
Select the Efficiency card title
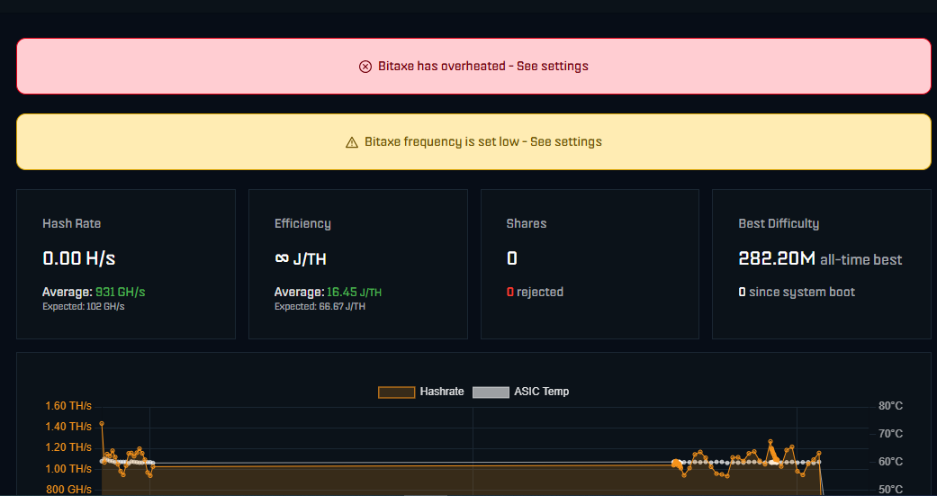pos(302,223)
